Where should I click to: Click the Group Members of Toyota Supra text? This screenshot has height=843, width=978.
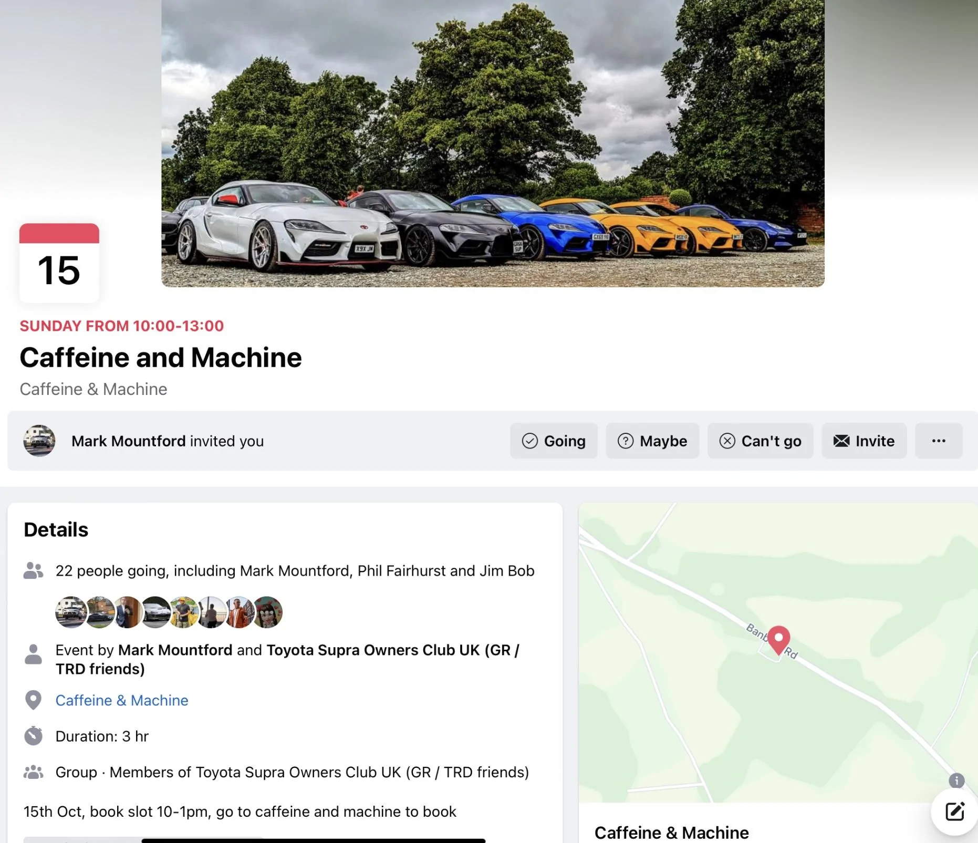tap(292, 772)
